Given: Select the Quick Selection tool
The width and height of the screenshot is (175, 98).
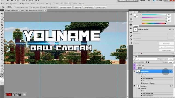Looking at the screenshot, I should pos(2,22).
